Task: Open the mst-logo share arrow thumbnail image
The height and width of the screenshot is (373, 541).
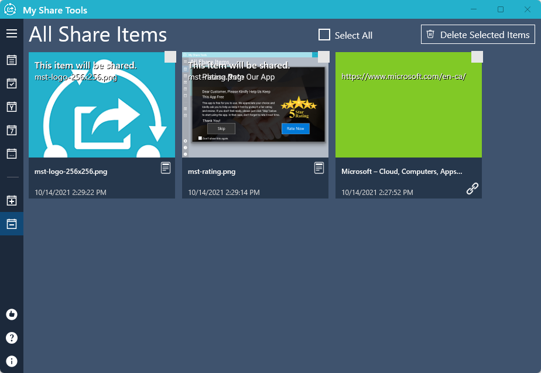Action: click(102, 105)
